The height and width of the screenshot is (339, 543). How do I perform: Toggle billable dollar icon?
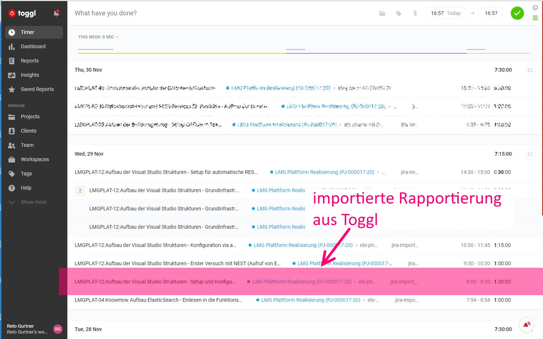[415, 14]
